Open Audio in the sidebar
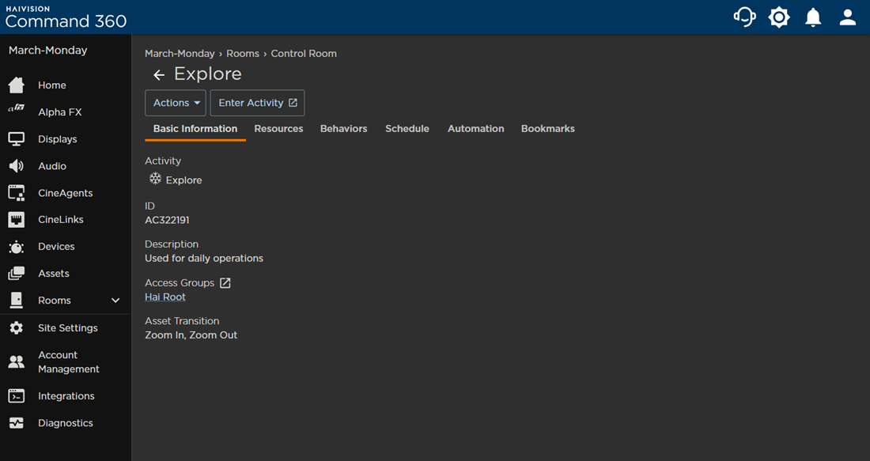Screen dimensions: 870x461 coord(52,166)
